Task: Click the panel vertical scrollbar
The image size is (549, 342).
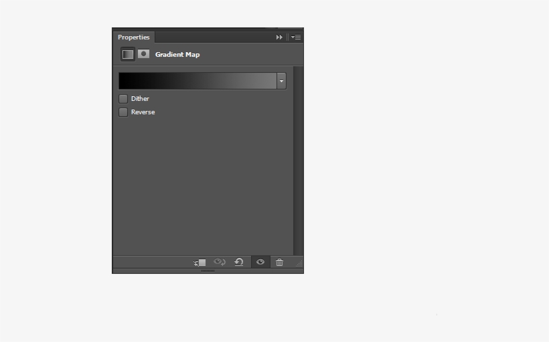Action: 299,161
